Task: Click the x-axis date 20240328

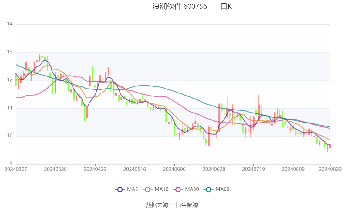Action: click(56, 169)
